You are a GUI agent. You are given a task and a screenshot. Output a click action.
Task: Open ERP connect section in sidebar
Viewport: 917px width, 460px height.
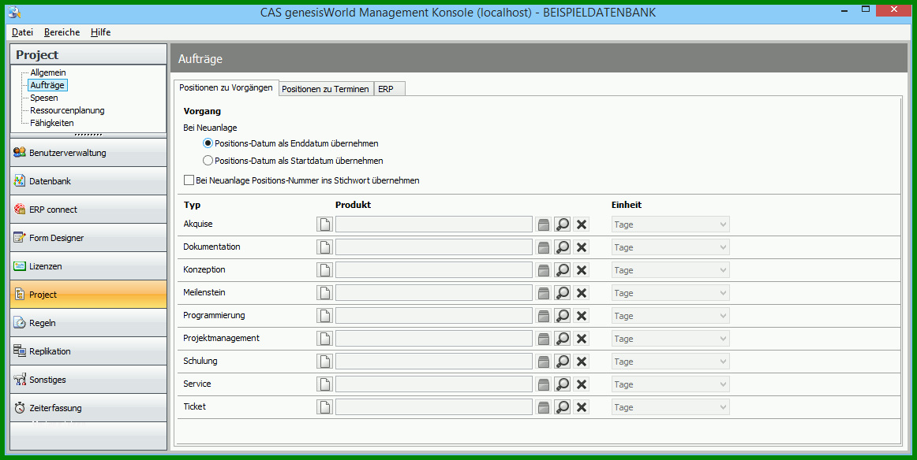(x=88, y=209)
